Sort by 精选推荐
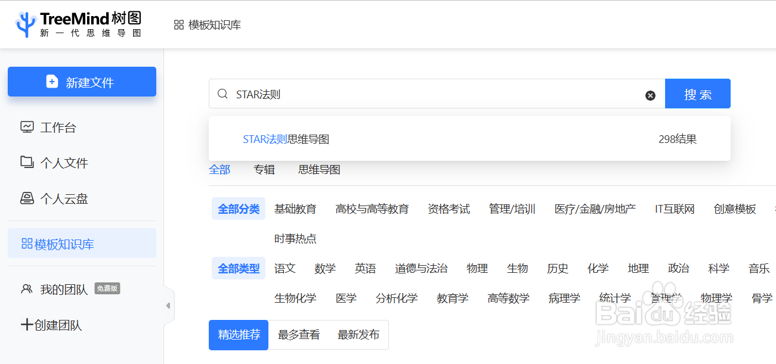The image size is (776, 364). pyautogui.click(x=239, y=335)
